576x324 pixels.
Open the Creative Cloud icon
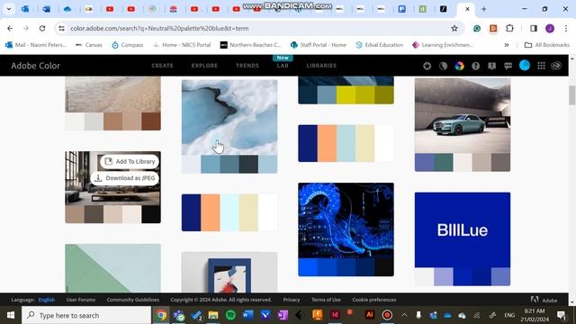pos(556,66)
